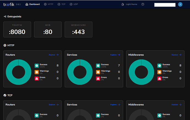Click the UDP icon in navbar
The image size is (190, 120).
(71, 4)
